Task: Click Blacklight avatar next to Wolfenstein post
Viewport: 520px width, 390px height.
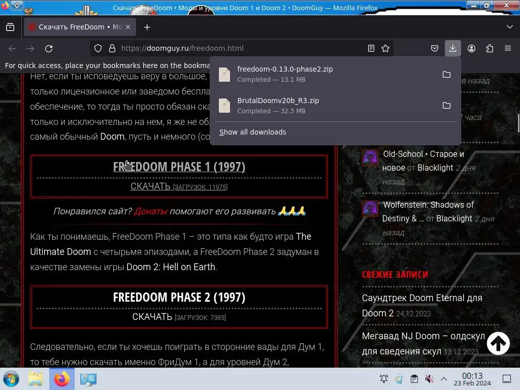Action: click(370, 209)
